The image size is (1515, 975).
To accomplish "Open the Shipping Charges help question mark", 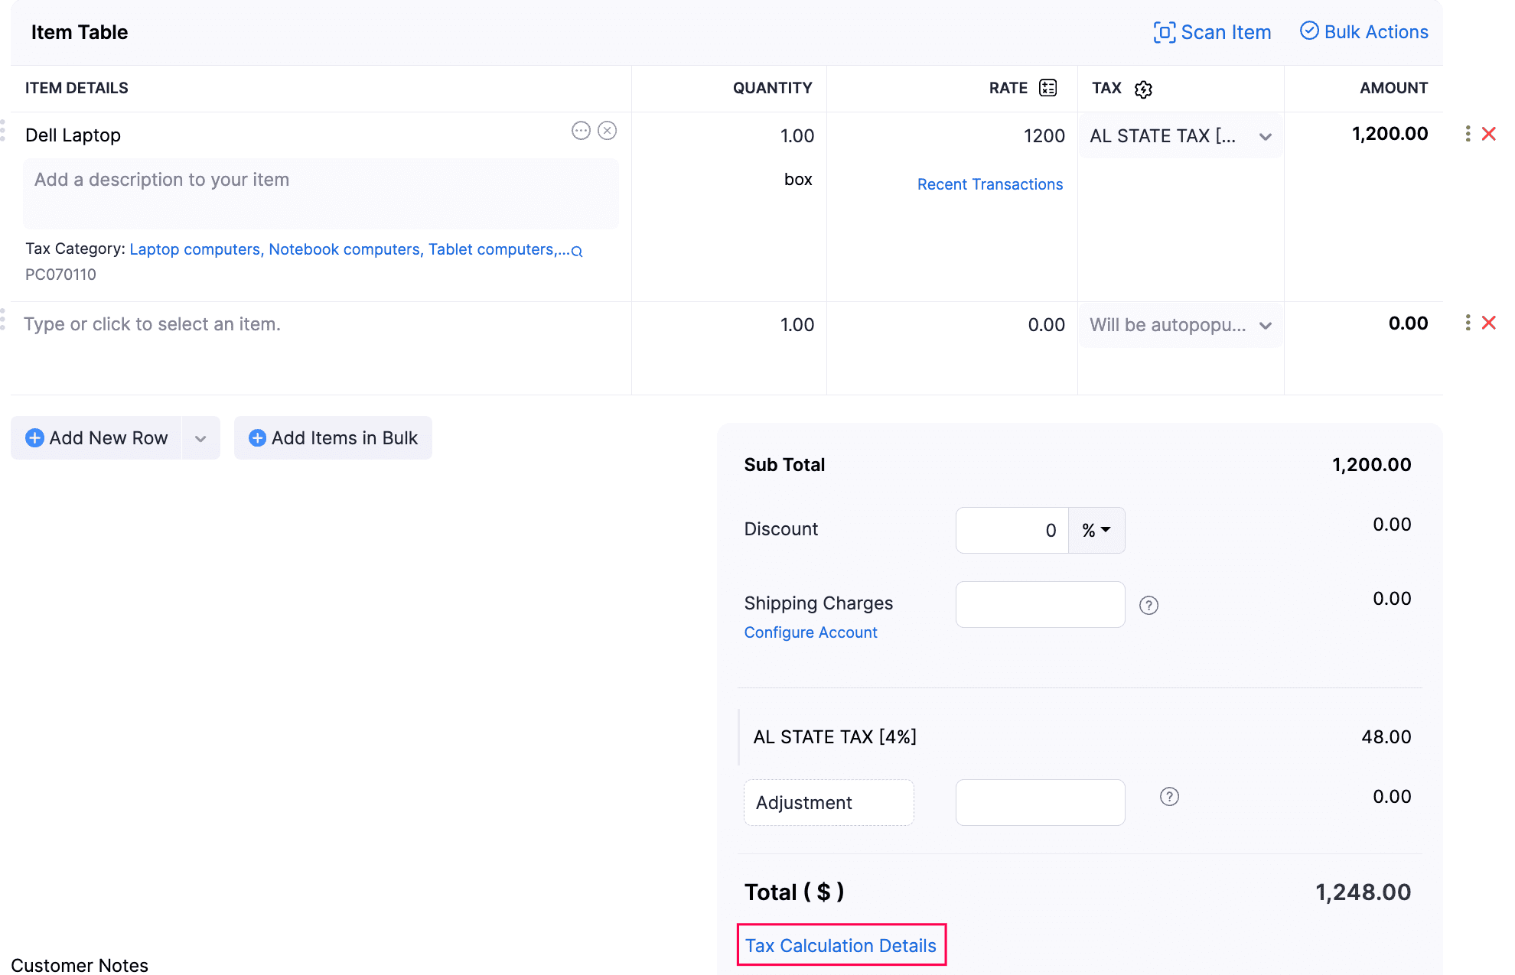I will point(1148,605).
